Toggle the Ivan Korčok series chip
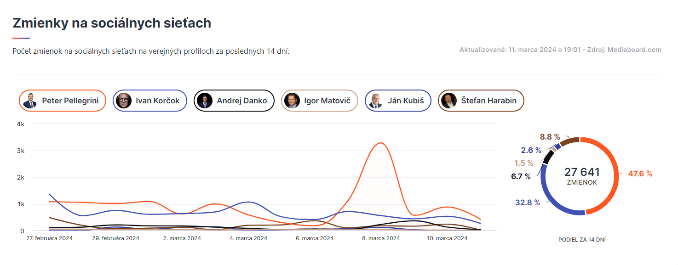Viewport: 678px width, 265px height. click(x=149, y=101)
